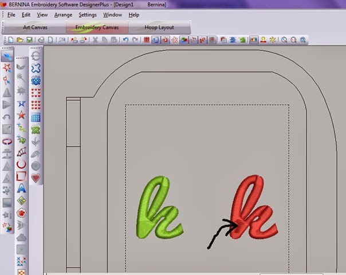Open the blue letter A Lettering tool
The width and height of the screenshot is (346, 275).
(21, 188)
